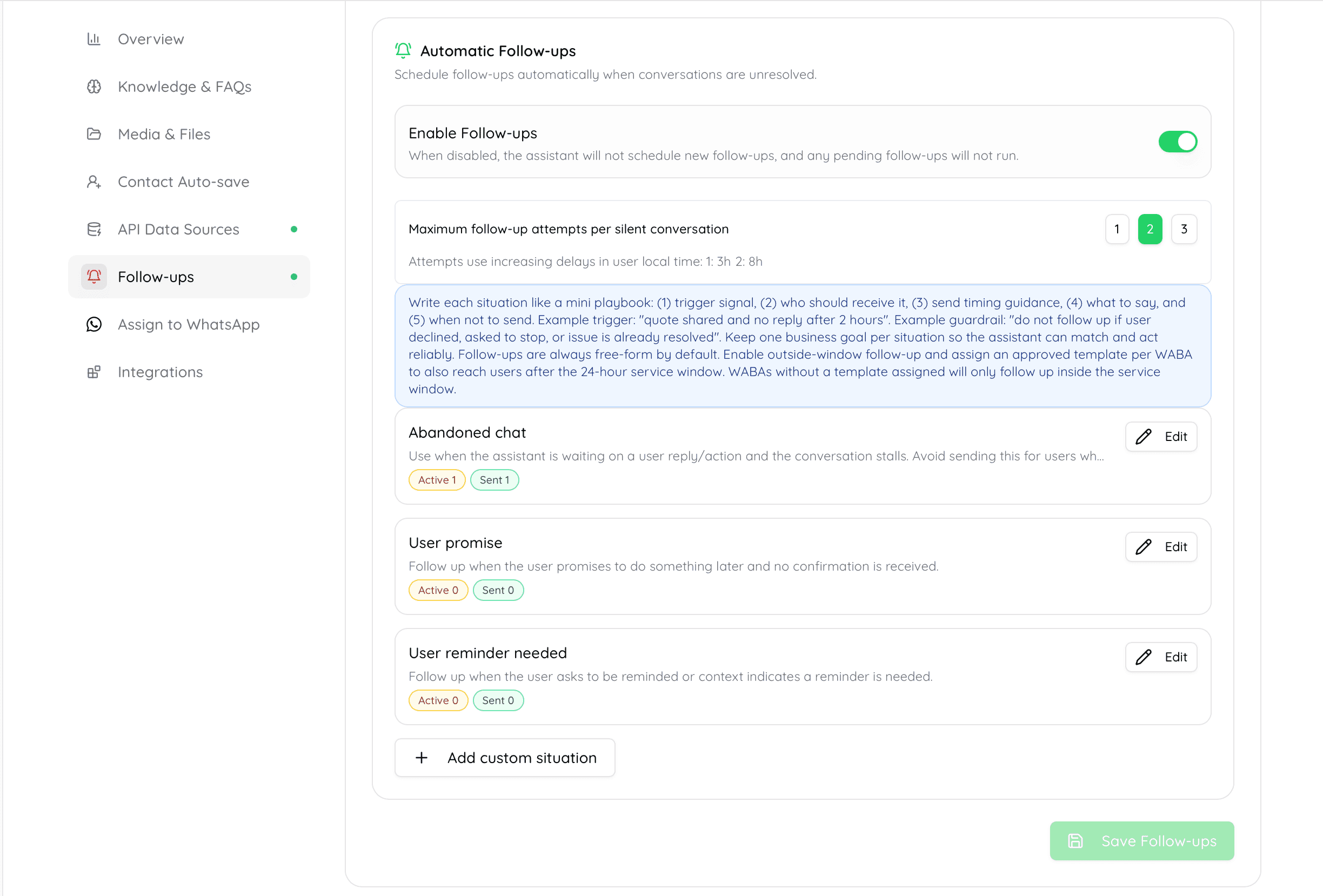Open the Overview section
The image size is (1323, 896).
click(x=189, y=39)
